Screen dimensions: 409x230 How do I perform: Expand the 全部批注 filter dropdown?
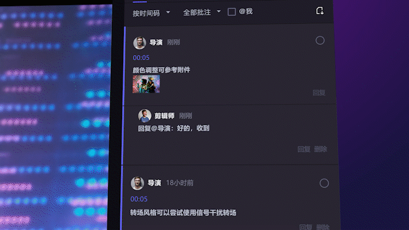click(x=202, y=12)
